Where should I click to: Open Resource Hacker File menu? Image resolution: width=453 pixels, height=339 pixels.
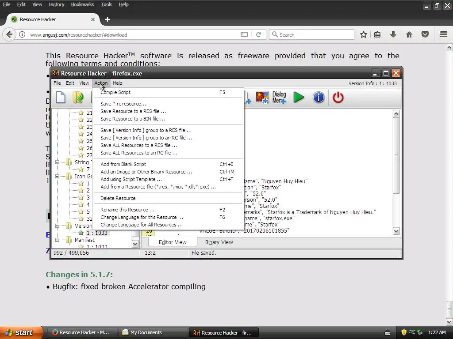pyautogui.click(x=57, y=83)
